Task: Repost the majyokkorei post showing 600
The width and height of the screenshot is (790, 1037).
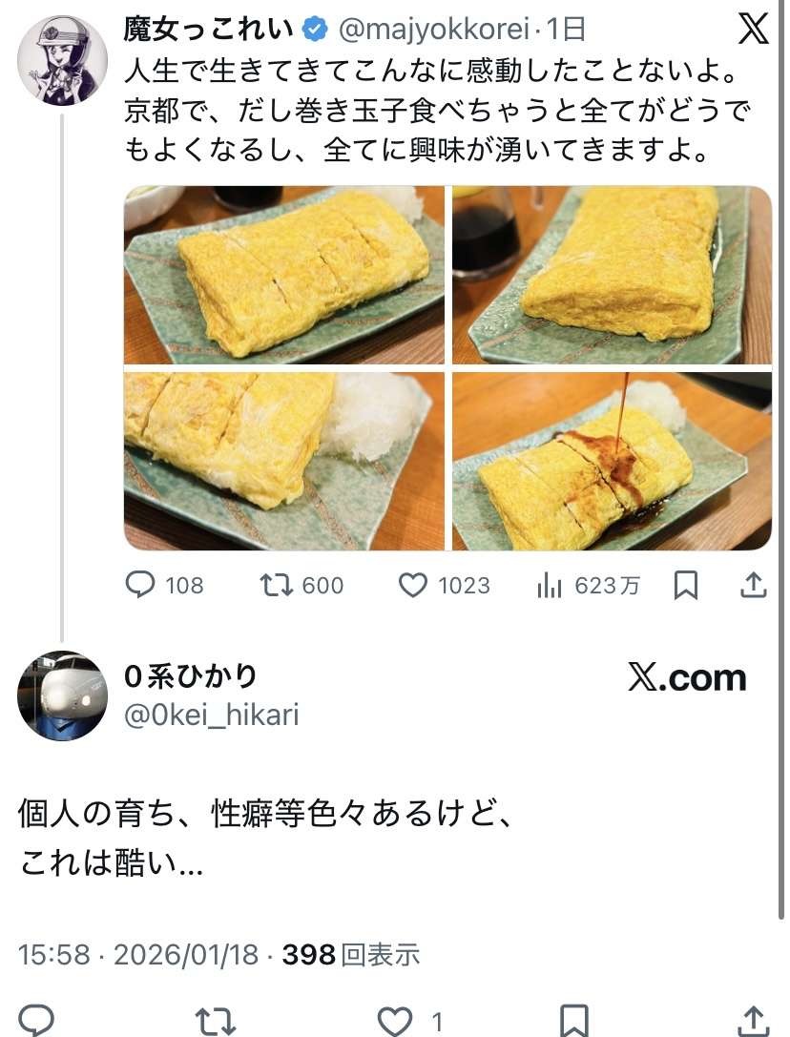Action: 301,585
